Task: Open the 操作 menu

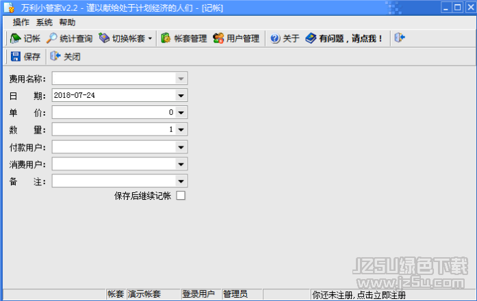Action: point(21,22)
